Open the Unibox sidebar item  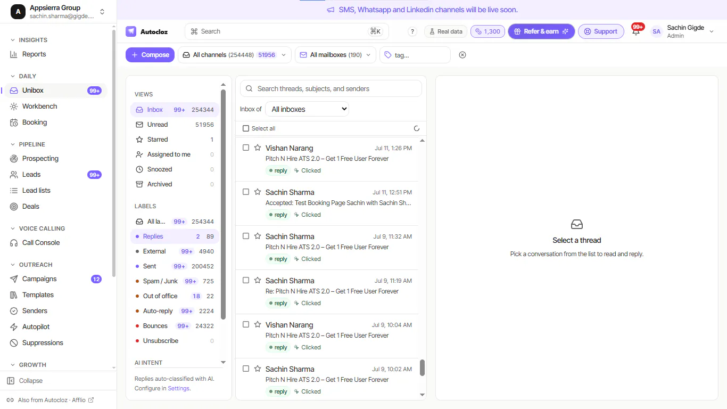pyautogui.click(x=55, y=91)
